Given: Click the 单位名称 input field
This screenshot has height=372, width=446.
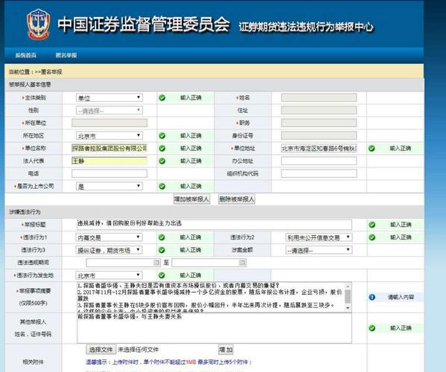Looking at the screenshot, I should tap(109, 148).
